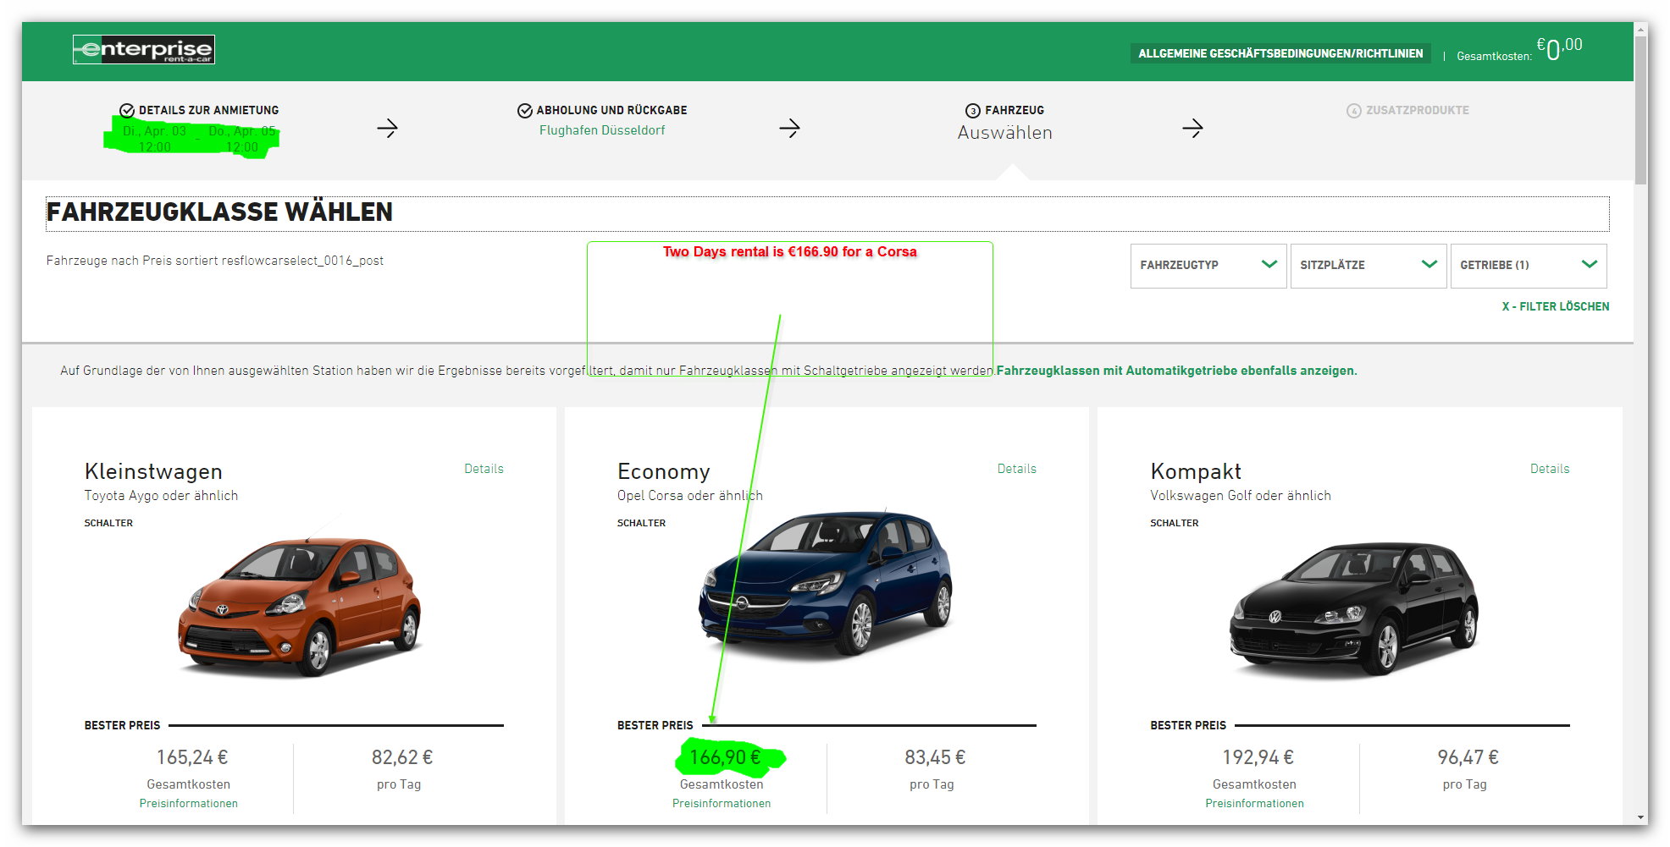Open Details for Kompakt class
This screenshot has height=847, width=1670.
click(x=1550, y=469)
